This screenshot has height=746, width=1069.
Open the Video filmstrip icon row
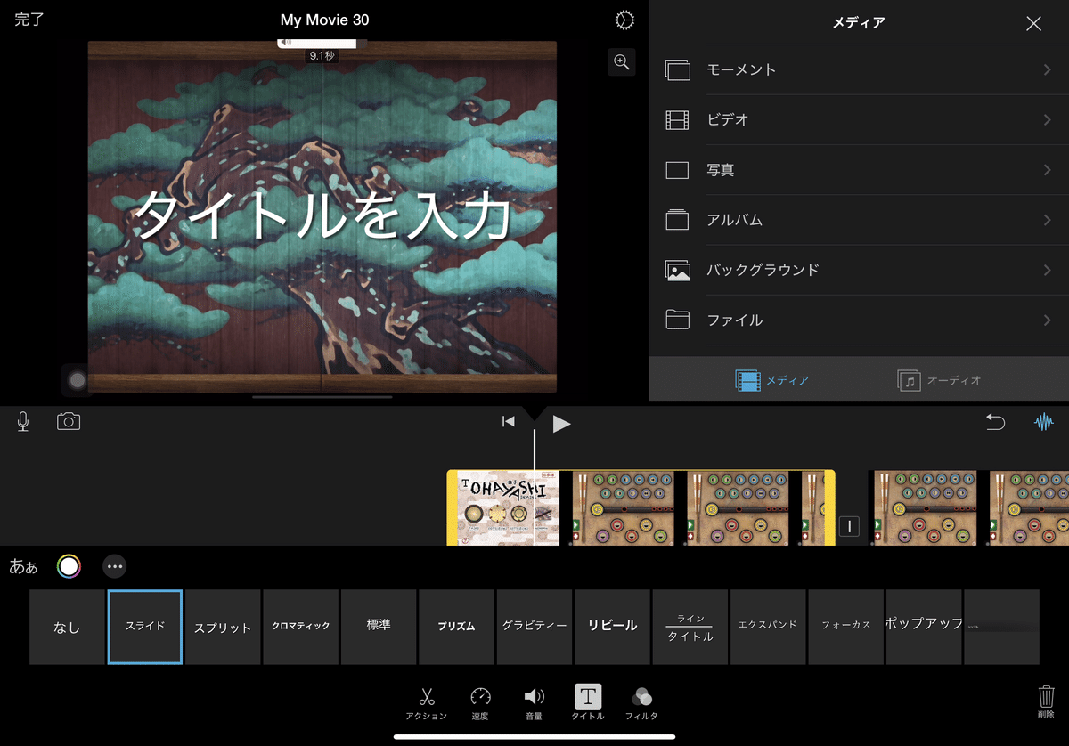coord(859,120)
